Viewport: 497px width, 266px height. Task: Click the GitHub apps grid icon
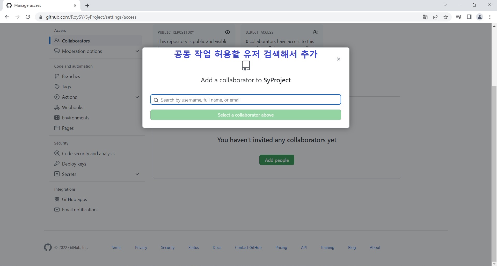(57, 199)
